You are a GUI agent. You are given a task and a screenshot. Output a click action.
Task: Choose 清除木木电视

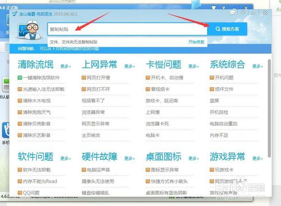pyautogui.click(x=37, y=101)
